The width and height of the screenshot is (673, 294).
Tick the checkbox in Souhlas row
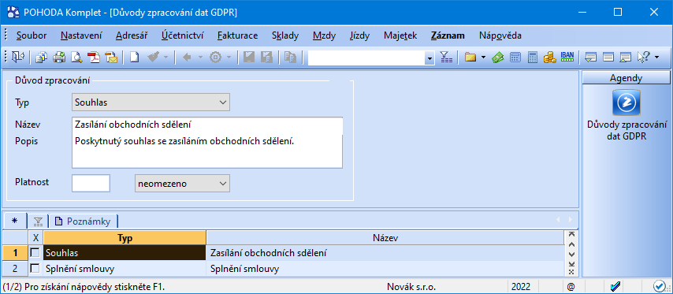pyautogui.click(x=35, y=253)
